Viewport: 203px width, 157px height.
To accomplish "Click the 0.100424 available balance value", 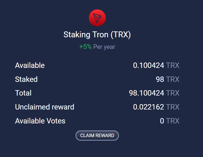I will coord(149,65).
